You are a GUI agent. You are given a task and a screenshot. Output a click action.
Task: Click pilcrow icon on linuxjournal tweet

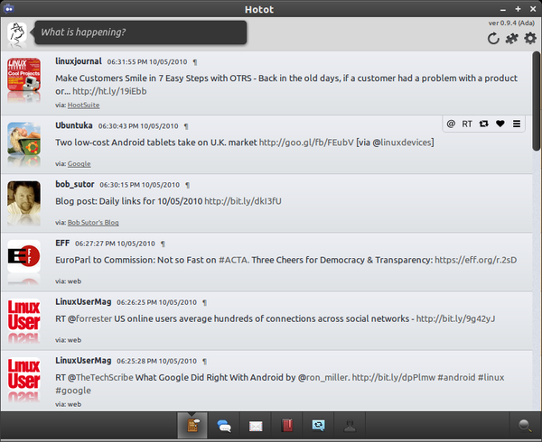pyautogui.click(x=195, y=62)
